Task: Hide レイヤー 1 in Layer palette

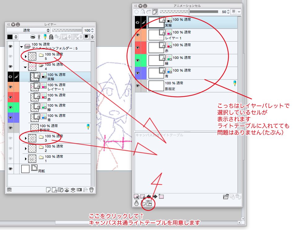Action: (11, 87)
